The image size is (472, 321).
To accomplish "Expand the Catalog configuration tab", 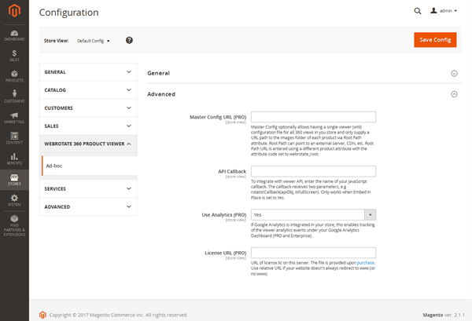I will [x=87, y=90].
